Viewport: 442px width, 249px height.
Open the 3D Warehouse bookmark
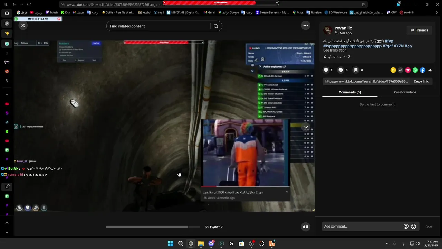[x=335, y=12]
